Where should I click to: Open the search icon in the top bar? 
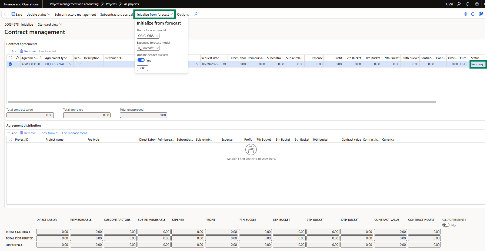pos(459,4)
